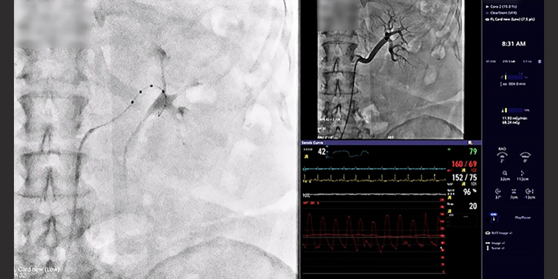Click the blue pedal icon beside Play/Pause
The width and height of the screenshot is (558, 279).
[x=495, y=217]
